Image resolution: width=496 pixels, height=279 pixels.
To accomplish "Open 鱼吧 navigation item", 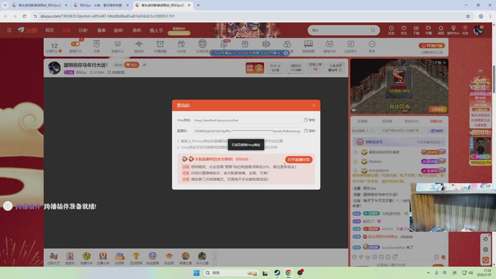I will point(136,30).
